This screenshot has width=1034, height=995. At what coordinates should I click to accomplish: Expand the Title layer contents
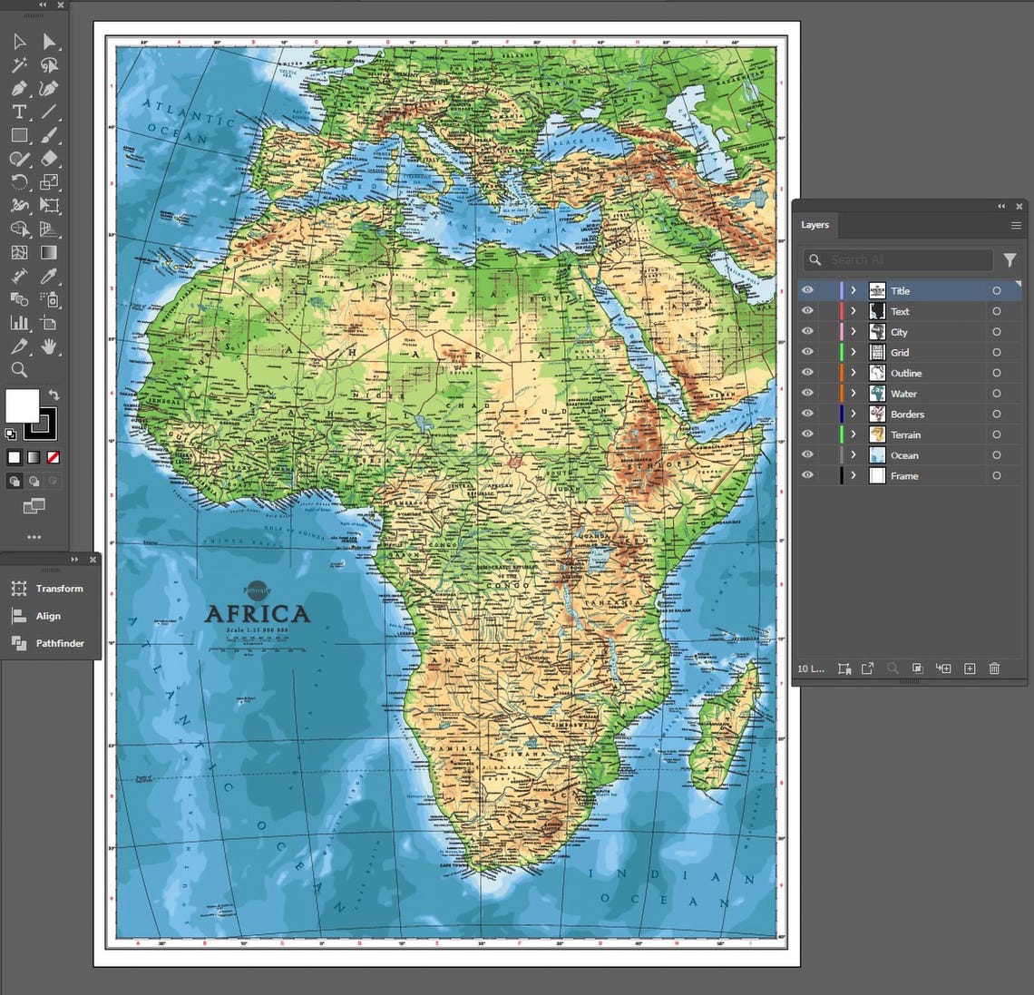click(854, 291)
